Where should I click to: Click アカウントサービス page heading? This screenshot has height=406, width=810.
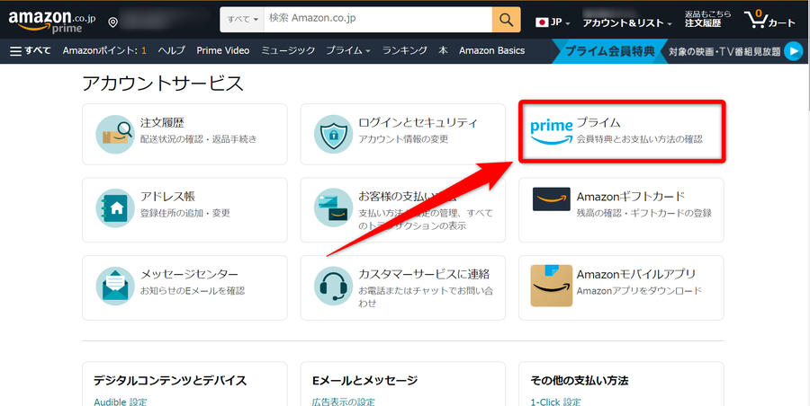click(x=163, y=83)
